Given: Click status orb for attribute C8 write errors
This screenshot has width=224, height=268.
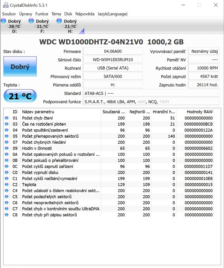Looking at the screenshot, I should [7, 215].
